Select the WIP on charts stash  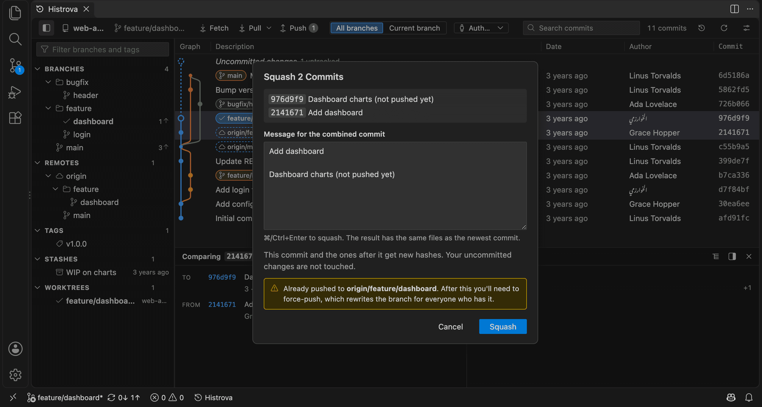(x=102, y=272)
